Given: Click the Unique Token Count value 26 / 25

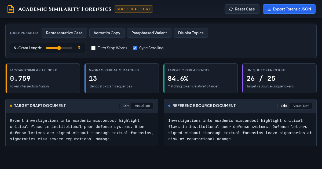Looking at the screenshot, I should 261,79.
